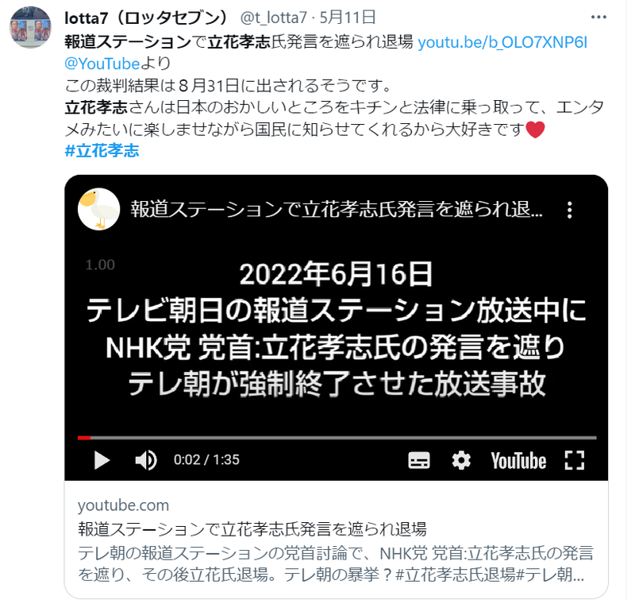Screen dimensions: 635x600
Task: Open the @t_lotta7 handle
Action: tap(274, 17)
